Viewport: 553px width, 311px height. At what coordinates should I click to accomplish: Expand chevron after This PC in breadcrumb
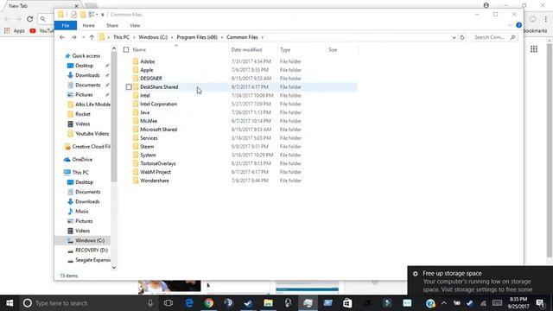point(134,37)
